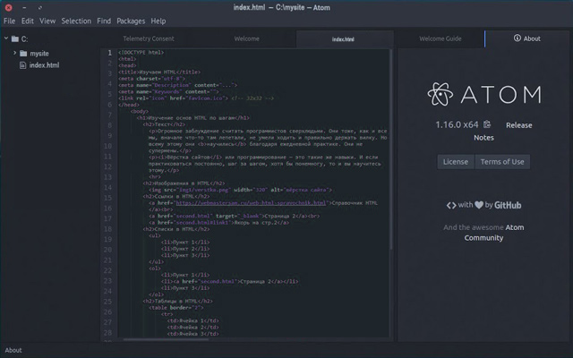Click the Terms of Use button
The image size is (573, 358).
(502, 162)
